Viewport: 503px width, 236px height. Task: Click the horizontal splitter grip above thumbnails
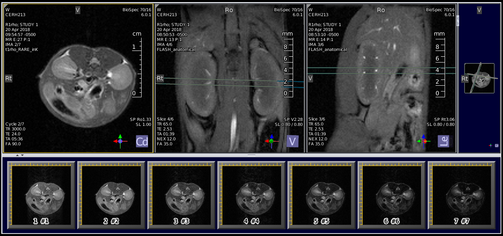(x=251, y=155)
